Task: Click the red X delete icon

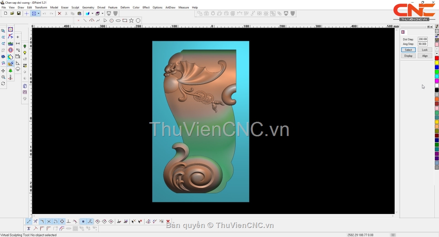Action: (x=60, y=13)
